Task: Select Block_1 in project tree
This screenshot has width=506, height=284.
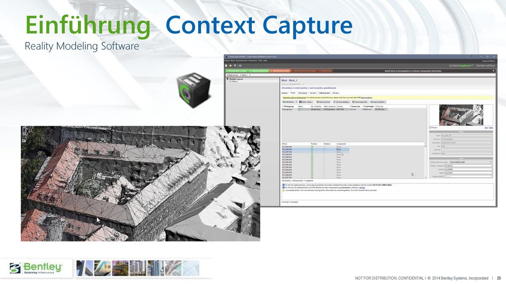Action: [235, 81]
